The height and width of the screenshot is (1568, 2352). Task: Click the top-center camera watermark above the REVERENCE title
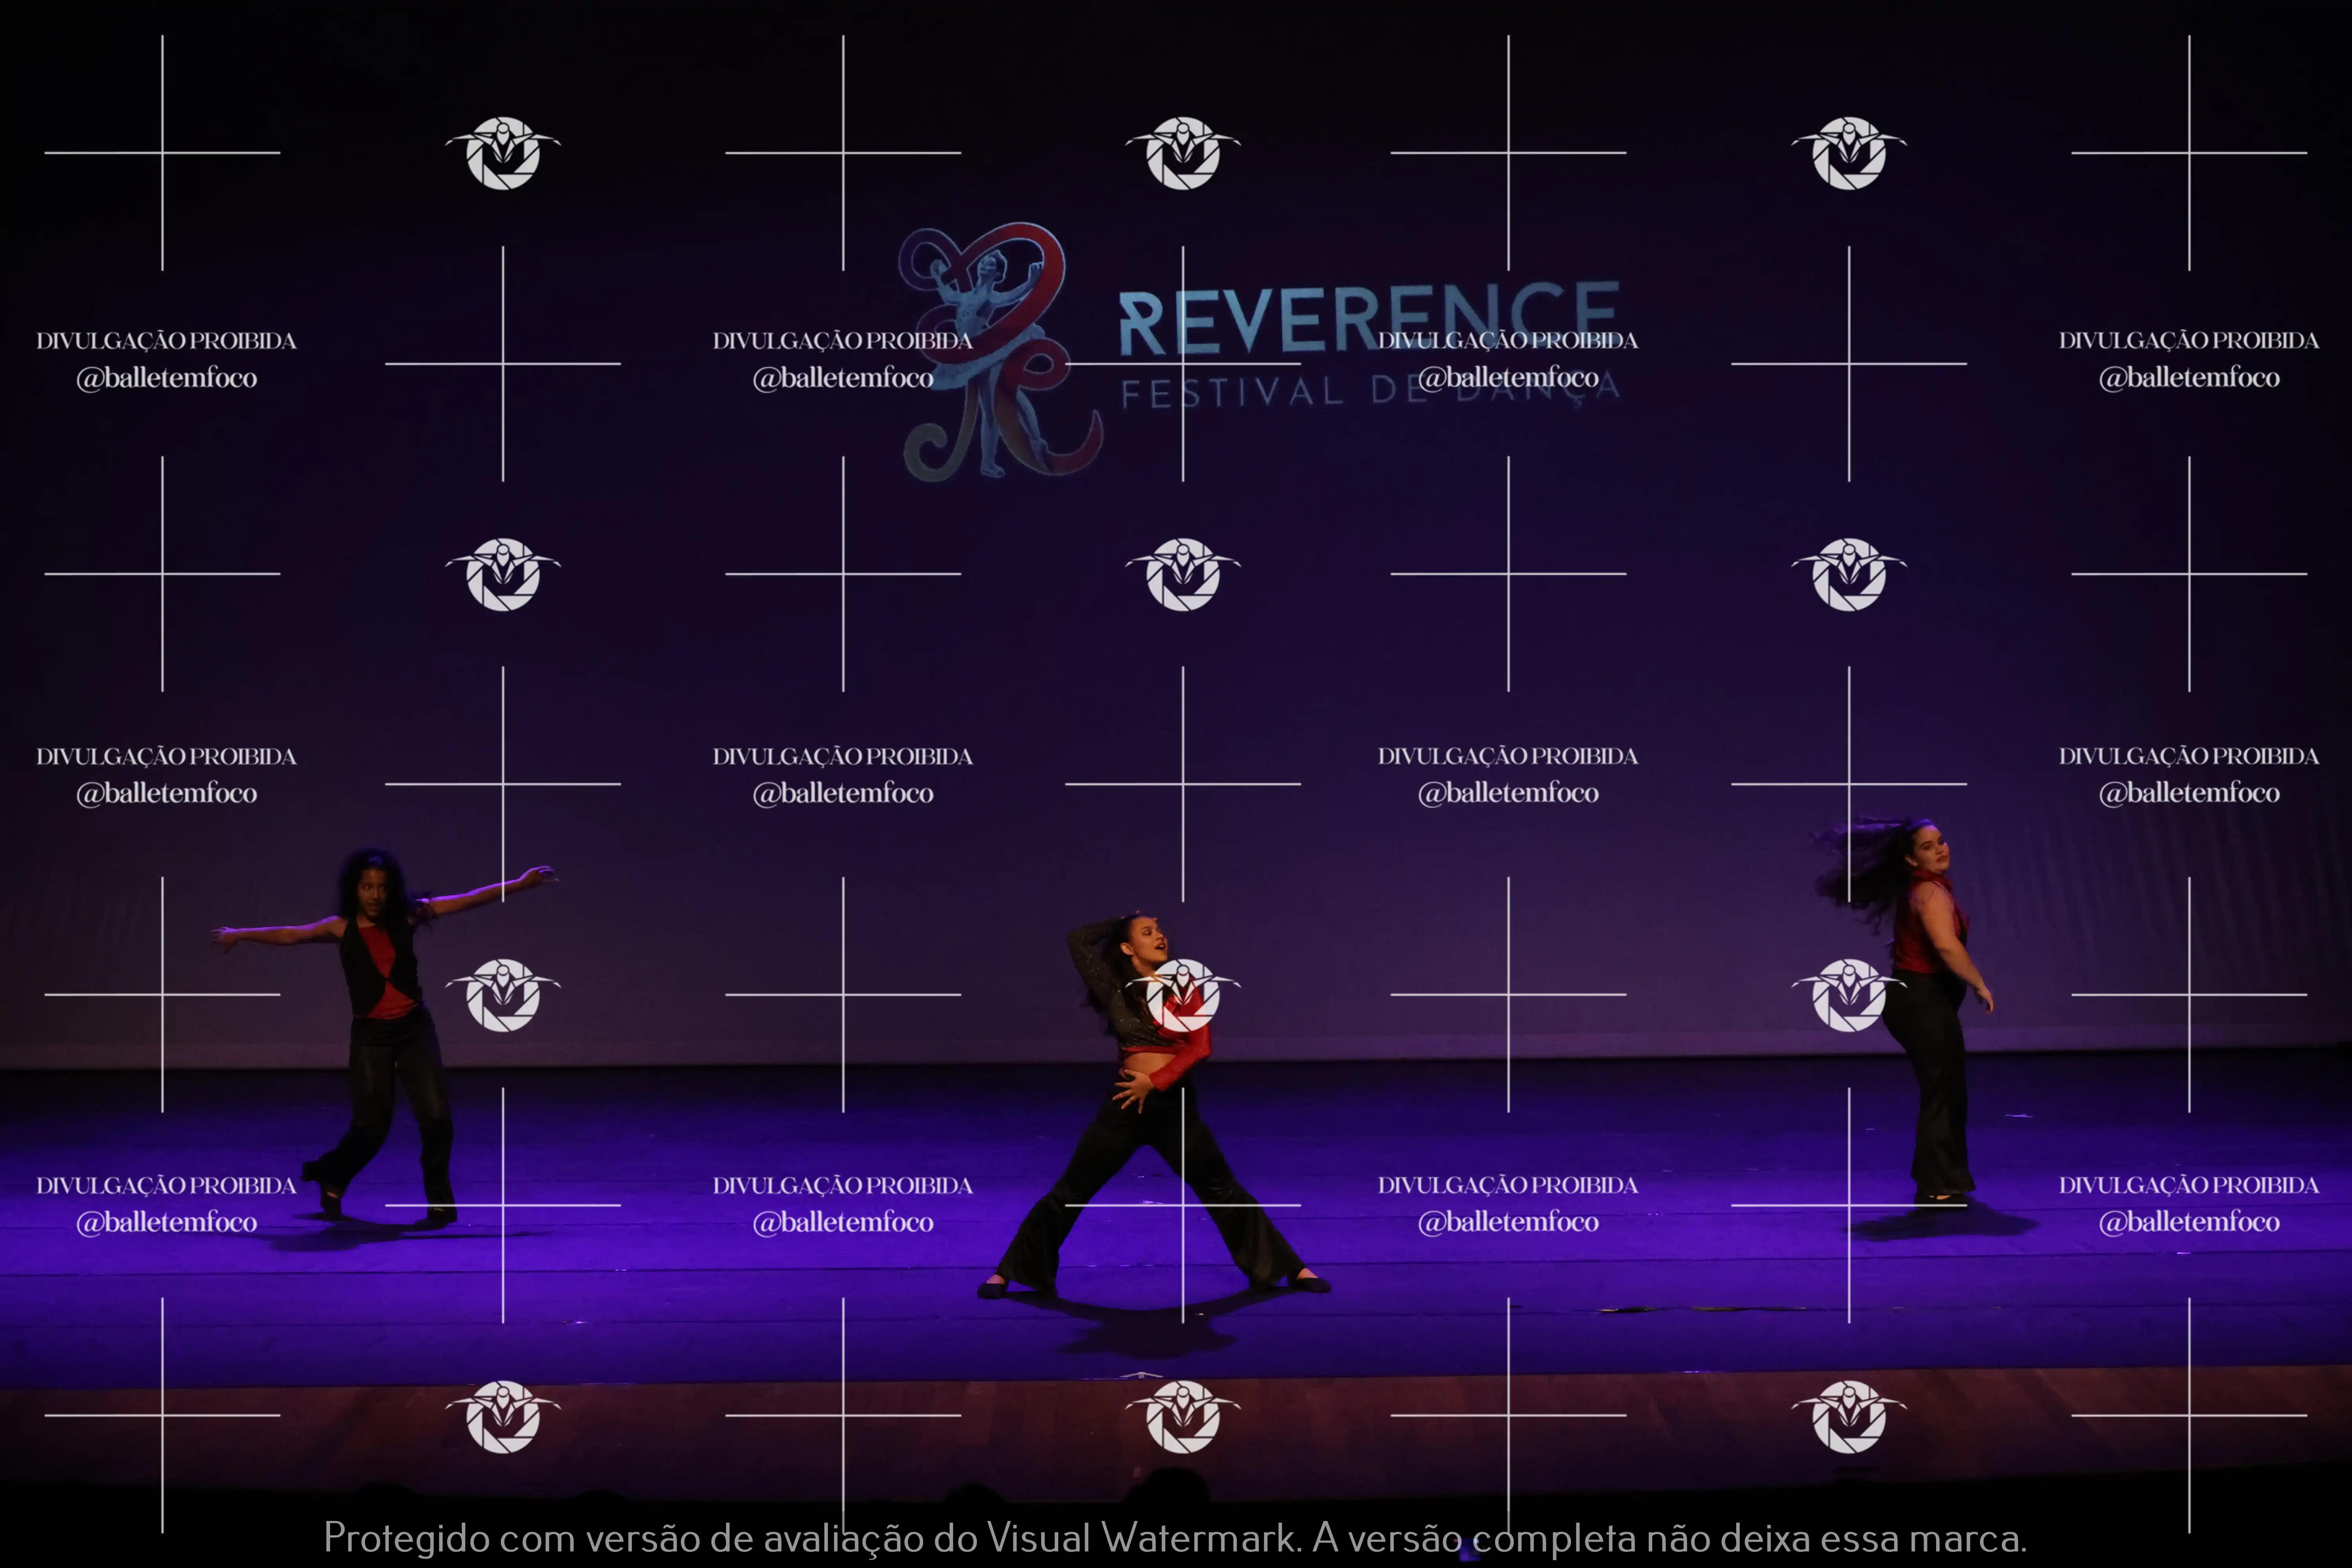tap(1183, 153)
